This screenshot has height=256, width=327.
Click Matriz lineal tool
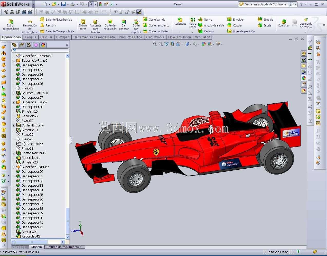[x=192, y=23]
